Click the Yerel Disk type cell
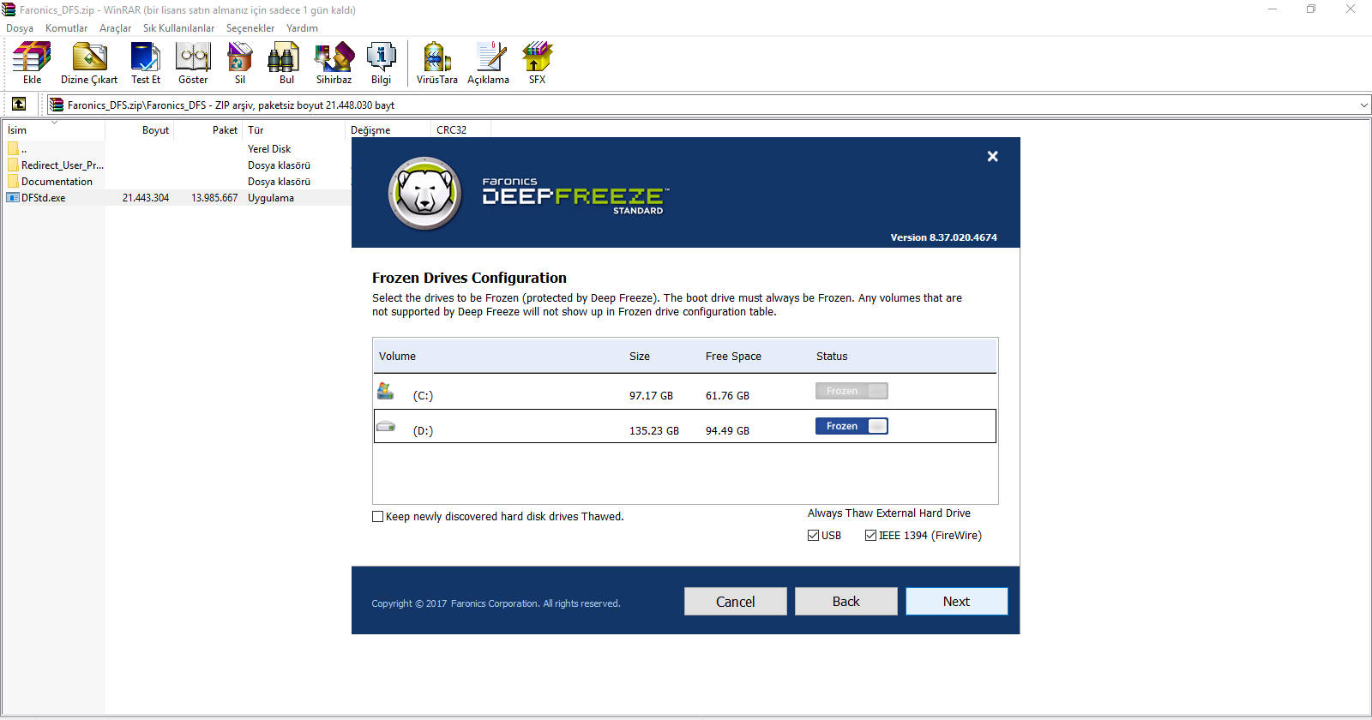Image resolution: width=1372 pixels, height=720 pixels. 269,149
